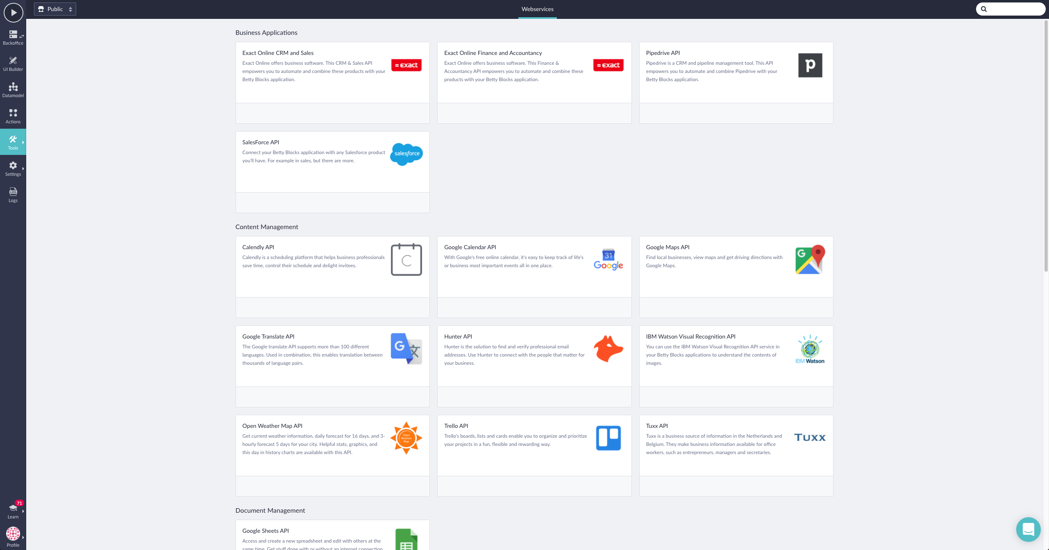This screenshot has height=550, width=1049.
Task: Open the Google Sheets API title
Action: (266, 531)
